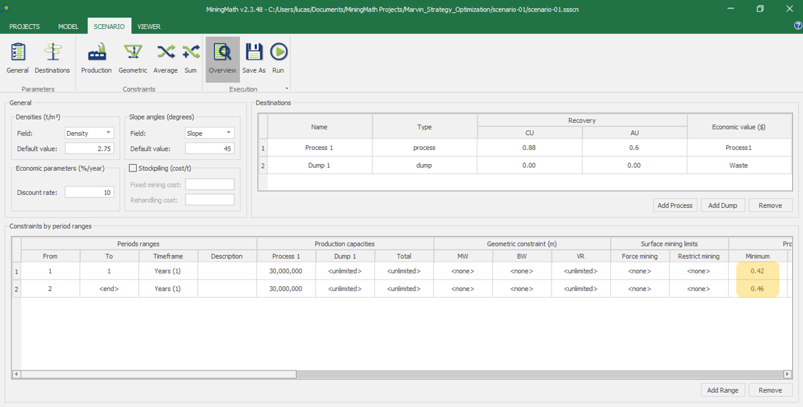This screenshot has height=407, width=803.
Task: Switch to the VIEWER tab
Action: click(149, 26)
